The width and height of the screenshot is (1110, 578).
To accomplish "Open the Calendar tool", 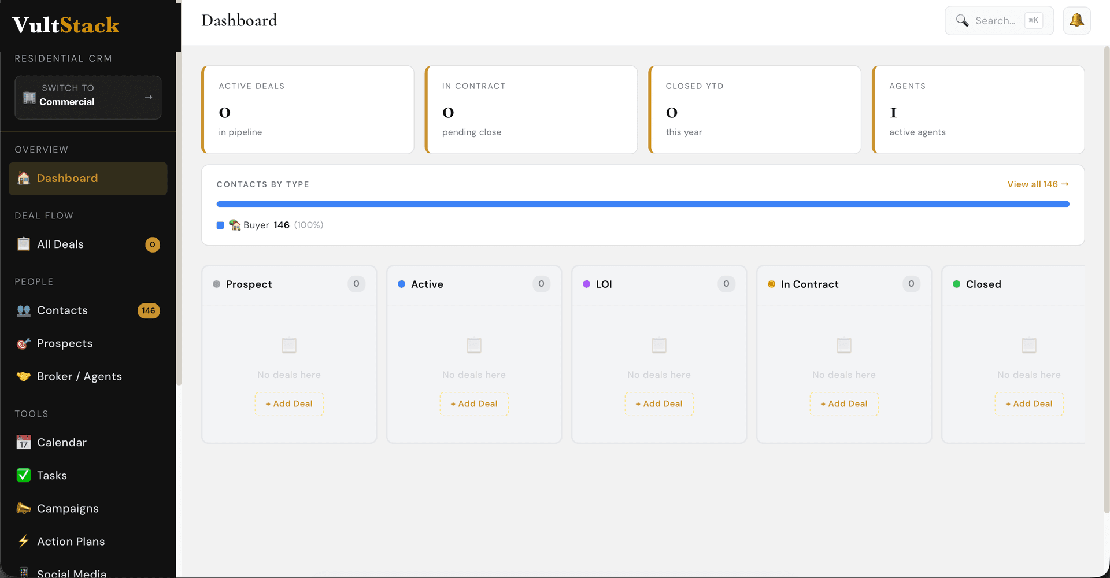I will click(88, 442).
